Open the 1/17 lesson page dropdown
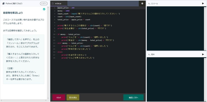Viewport: 207px width, 102px height. pyautogui.click(x=44, y=4)
